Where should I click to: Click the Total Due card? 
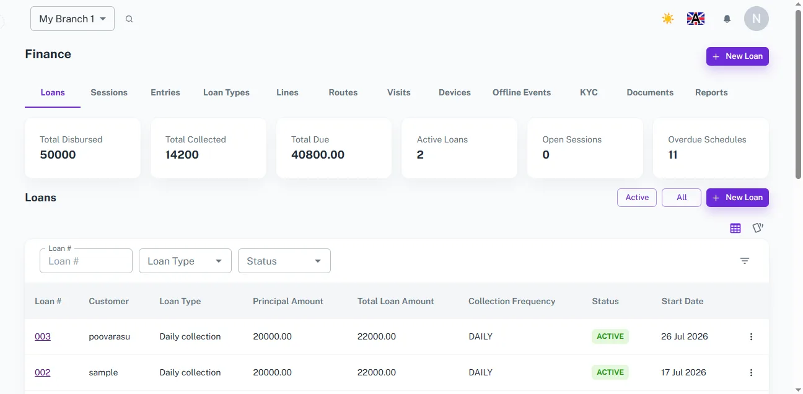334,148
